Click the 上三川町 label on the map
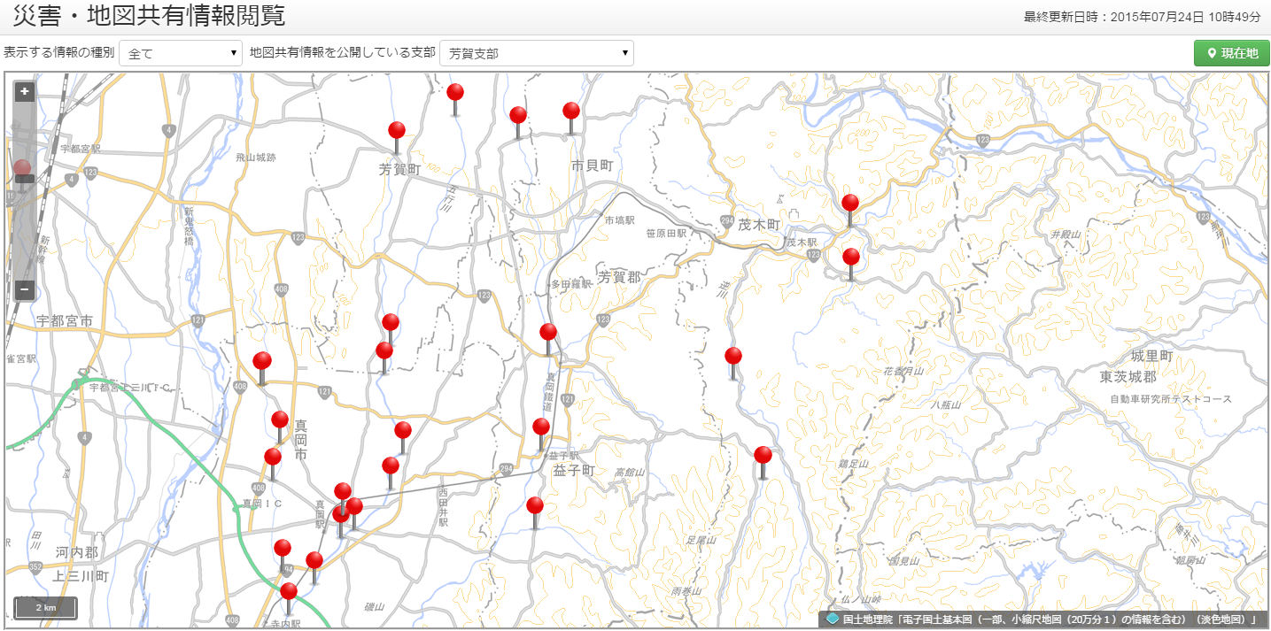 tap(81, 576)
